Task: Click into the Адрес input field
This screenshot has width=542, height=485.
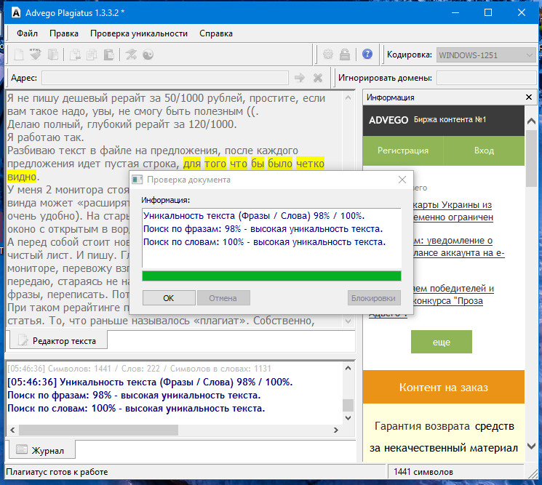Action: click(x=165, y=78)
